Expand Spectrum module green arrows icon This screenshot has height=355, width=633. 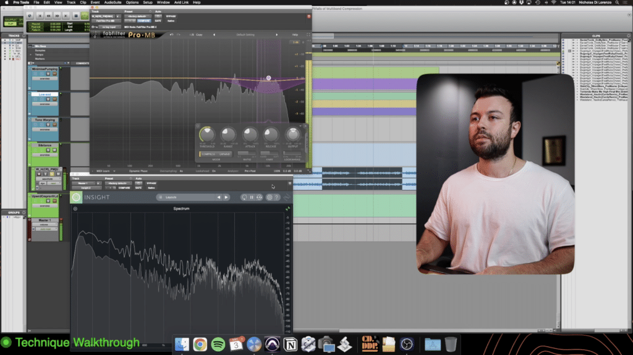pos(288,209)
